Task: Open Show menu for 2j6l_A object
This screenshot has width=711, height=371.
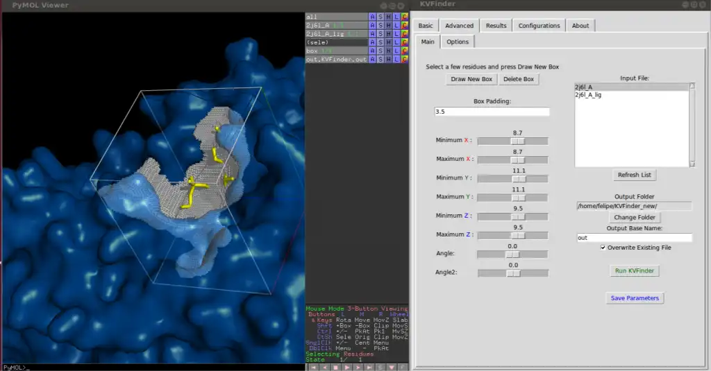Action: point(380,26)
